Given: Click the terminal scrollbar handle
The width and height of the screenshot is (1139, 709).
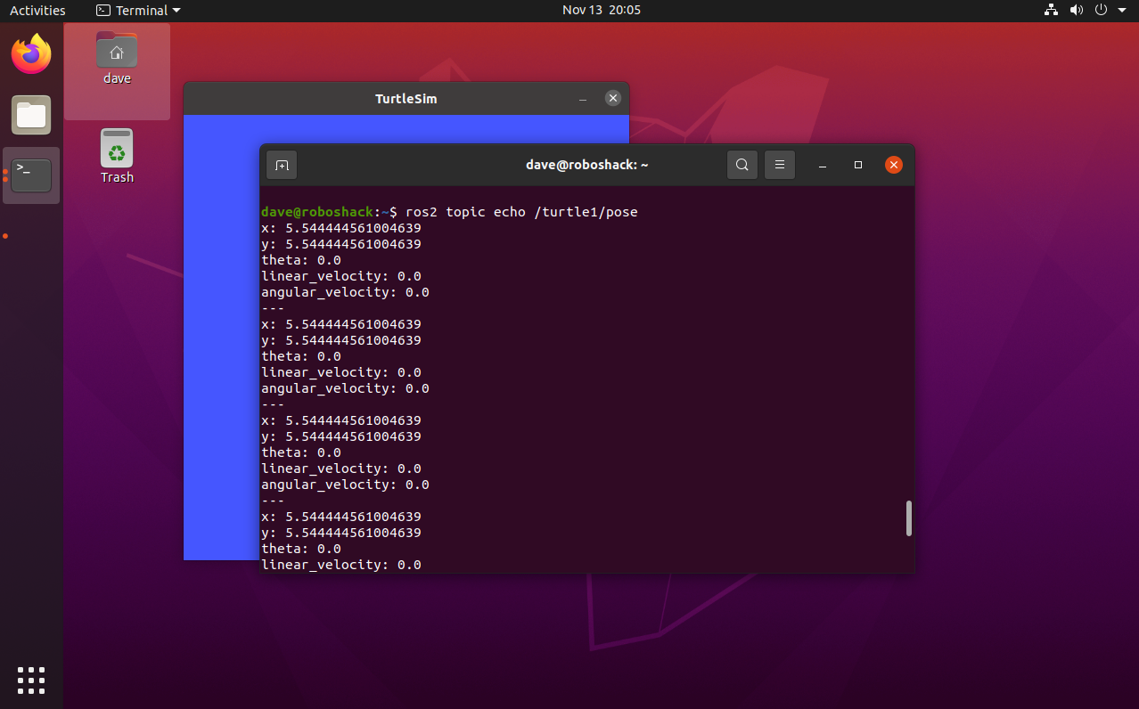Looking at the screenshot, I should (x=908, y=518).
